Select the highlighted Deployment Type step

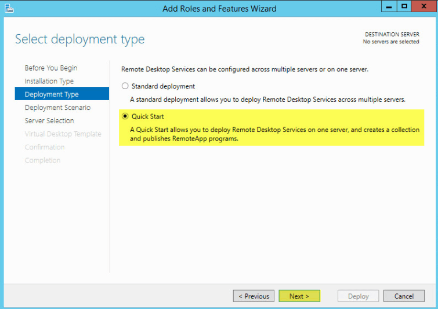coord(52,94)
